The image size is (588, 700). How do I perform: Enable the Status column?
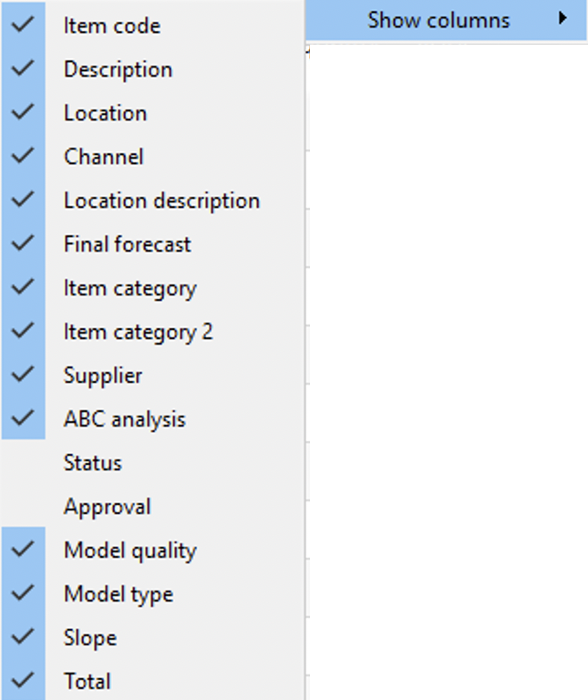tap(92, 463)
